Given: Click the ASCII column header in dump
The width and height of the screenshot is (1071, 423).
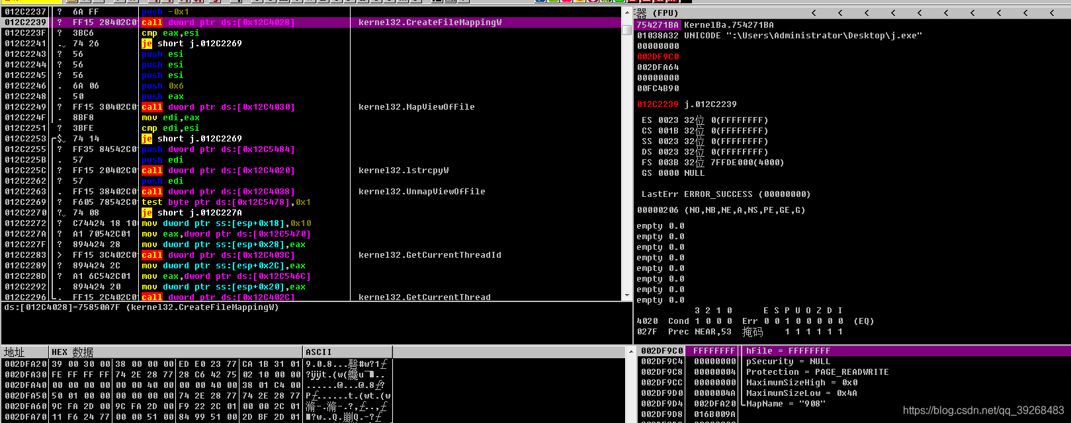Looking at the screenshot, I should pos(348,352).
